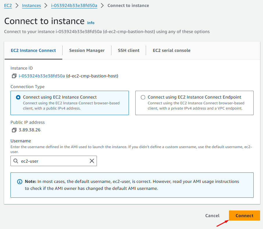
Task: Click the 3.89.38.26 public IP text
Action: click(x=30, y=130)
